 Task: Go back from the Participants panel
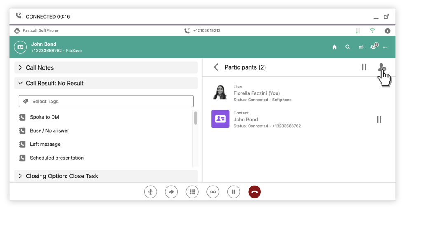pos(216,67)
